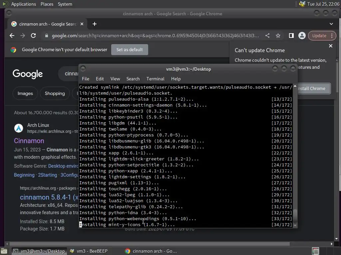The image size is (341, 255).
Task: Click BeeBEEP tray icon
Action: pos(302,4)
